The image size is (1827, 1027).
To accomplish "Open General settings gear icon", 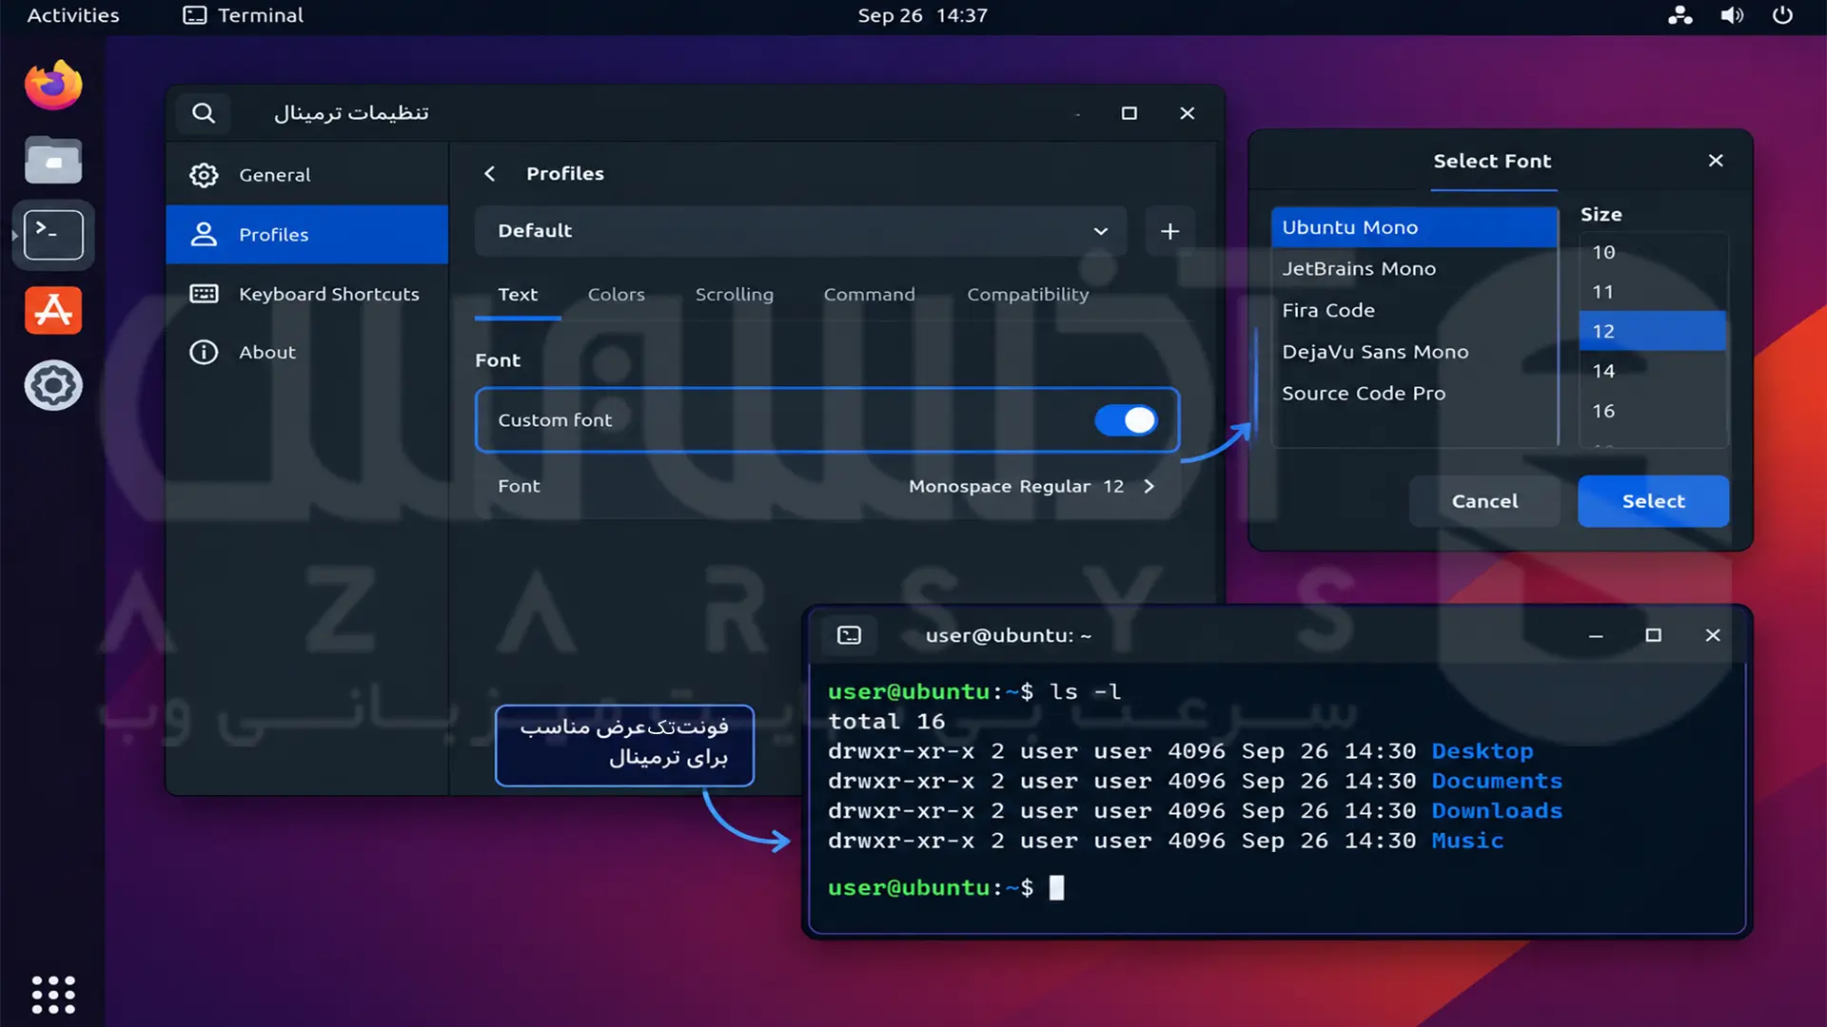I will coord(204,175).
